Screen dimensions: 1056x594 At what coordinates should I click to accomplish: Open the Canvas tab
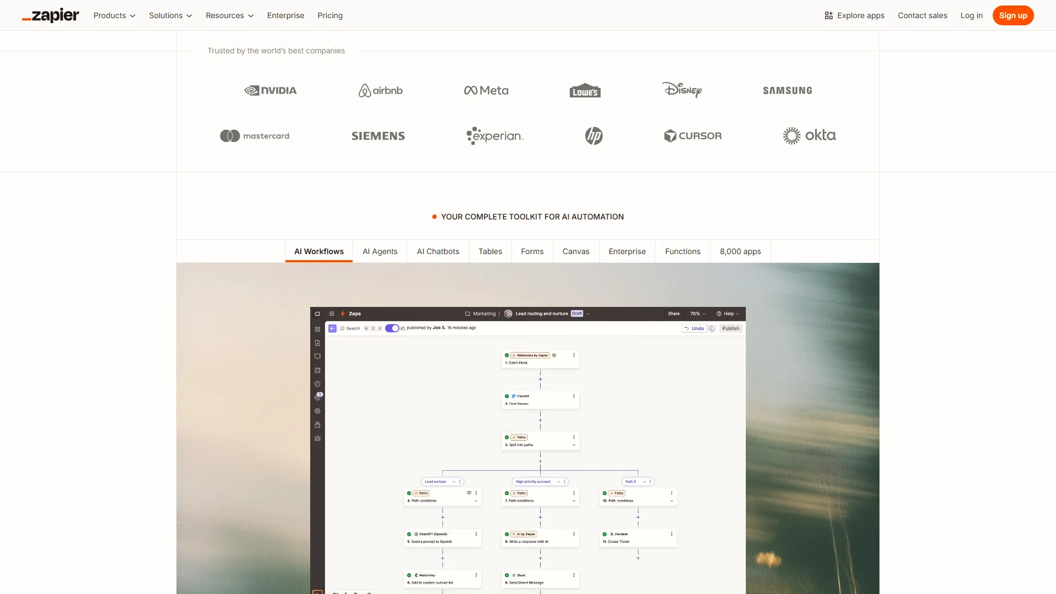pyautogui.click(x=576, y=251)
